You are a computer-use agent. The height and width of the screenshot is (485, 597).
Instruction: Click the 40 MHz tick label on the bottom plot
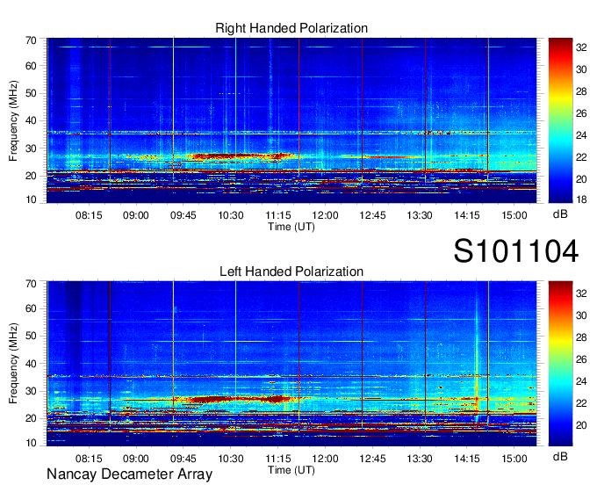click(31, 364)
